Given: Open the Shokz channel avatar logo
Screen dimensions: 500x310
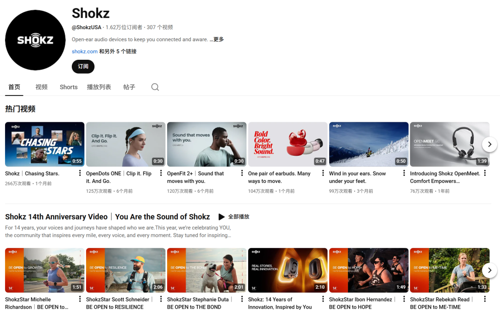Looking at the screenshot, I should tap(35, 40).
